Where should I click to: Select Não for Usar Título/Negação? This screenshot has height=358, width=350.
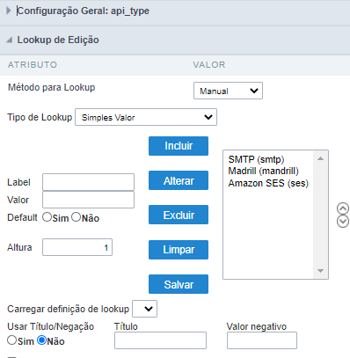(x=41, y=340)
